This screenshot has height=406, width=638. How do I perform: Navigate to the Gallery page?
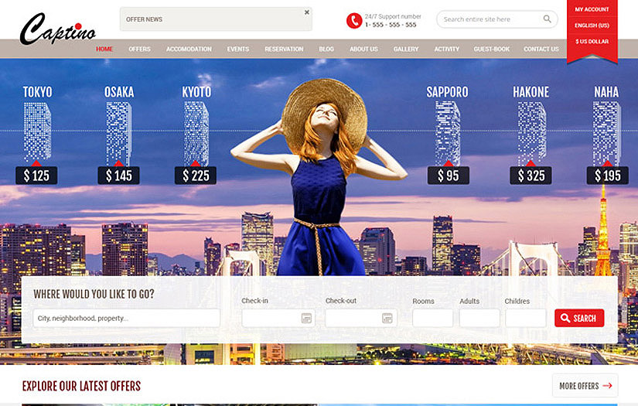[406, 49]
